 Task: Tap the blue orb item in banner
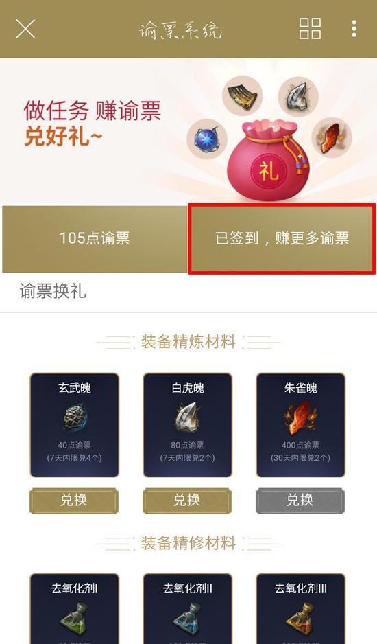[207, 139]
